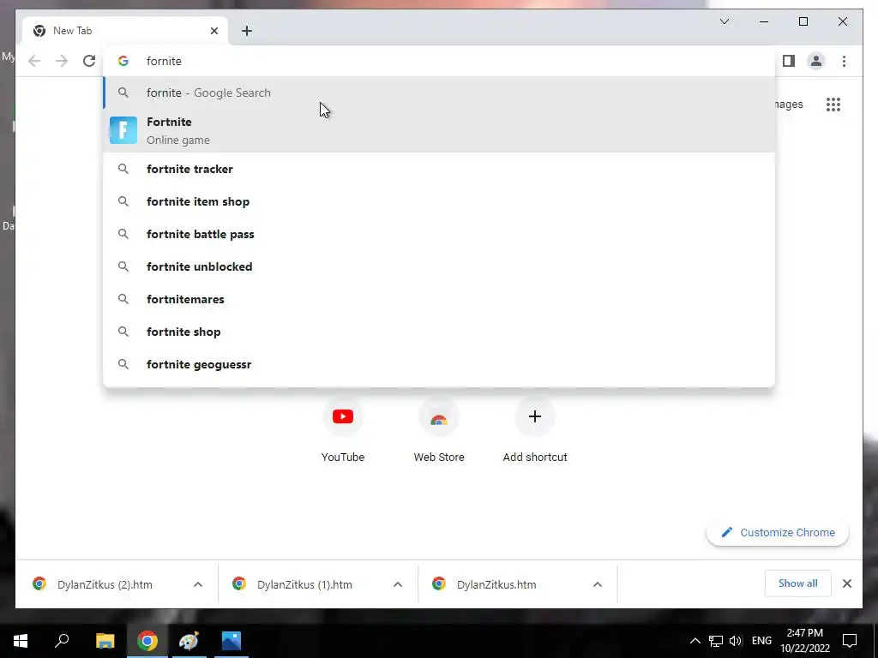Screen dimensions: 878x658
Task: Click the forward navigation arrow
Action: point(62,61)
